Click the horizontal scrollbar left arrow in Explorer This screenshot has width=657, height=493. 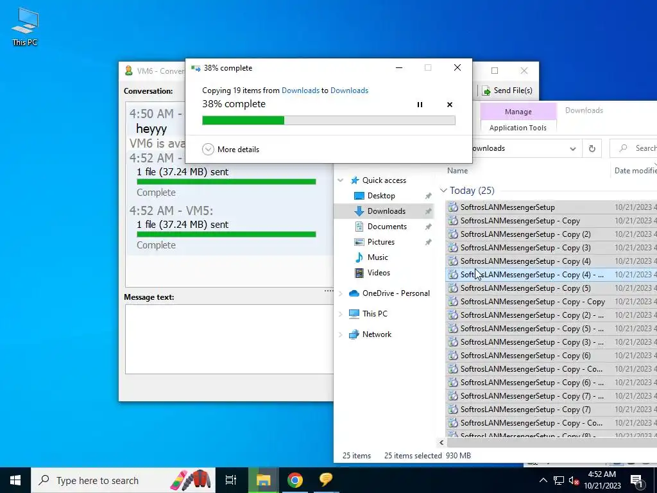pyautogui.click(x=441, y=443)
